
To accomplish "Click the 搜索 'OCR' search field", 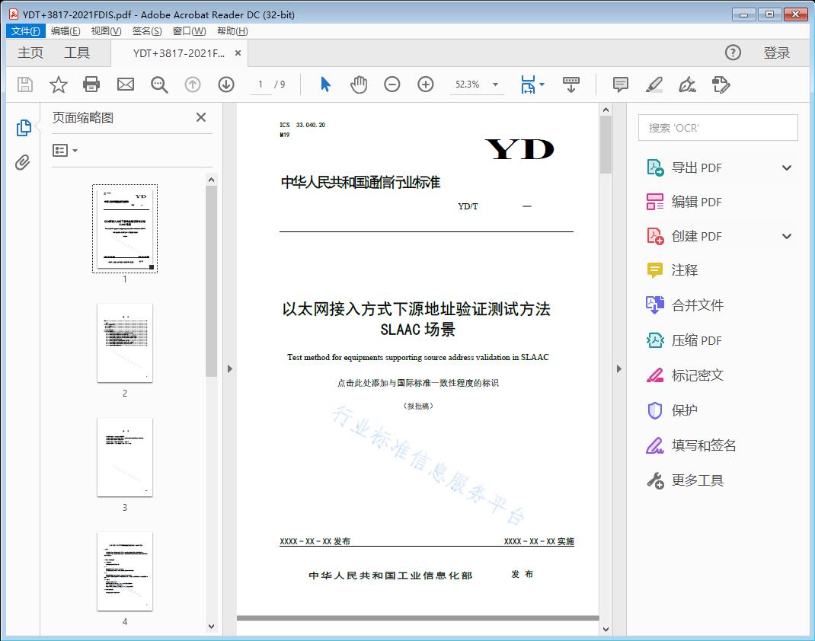I will tap(717, 127).
